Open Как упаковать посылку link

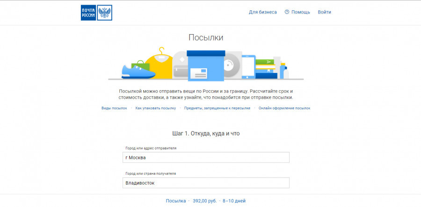156,108
